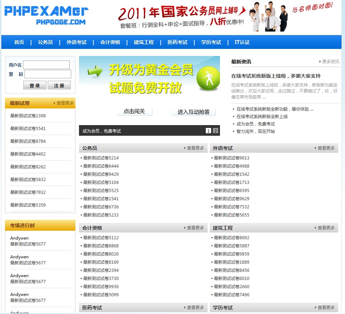Open 最新测试试卷2398 in the sidebar
The width and height of the screenshot is (345, 314).
click(28, 116)
